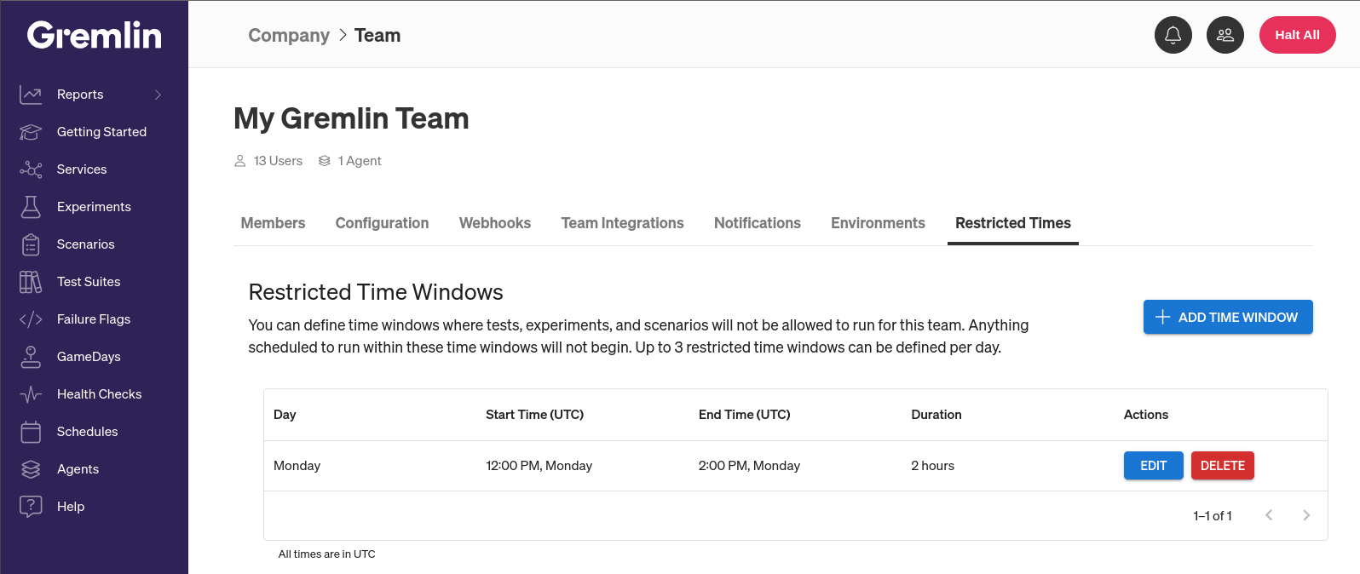Click the agent icon beside 1 Agent
The height and width of the screenshot is (574, 1360).
click(x=325, y=161)
